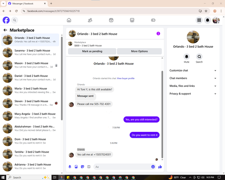Go to the Home feed icon
The height and width of the screenshot is (180, 225).
pyautogui.click(x=69, y=20)
